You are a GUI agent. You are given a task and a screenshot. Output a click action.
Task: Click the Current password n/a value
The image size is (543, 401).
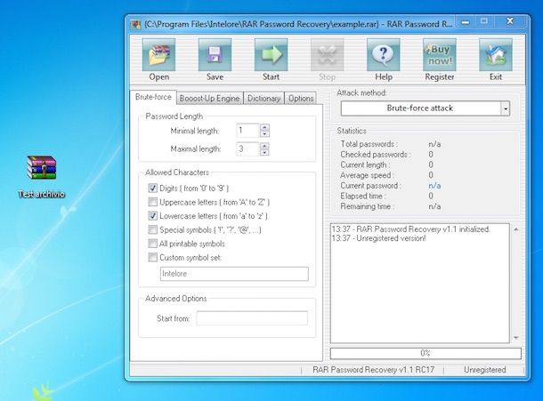pos(434,186)
